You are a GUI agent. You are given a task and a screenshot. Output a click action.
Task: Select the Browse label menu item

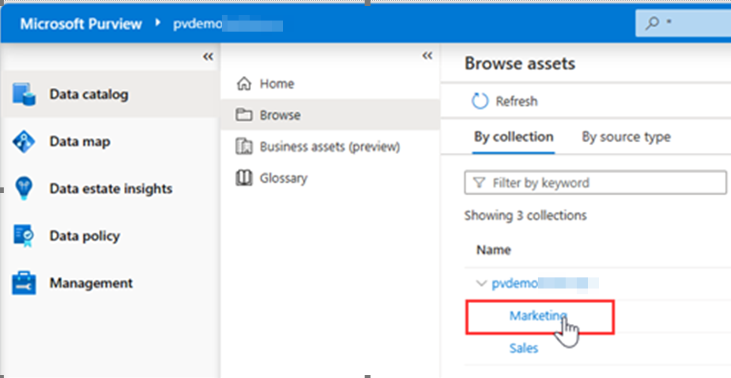[280, 115]
